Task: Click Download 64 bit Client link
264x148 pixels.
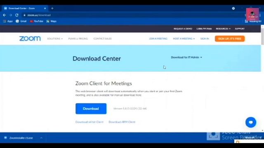Action: 90,122
